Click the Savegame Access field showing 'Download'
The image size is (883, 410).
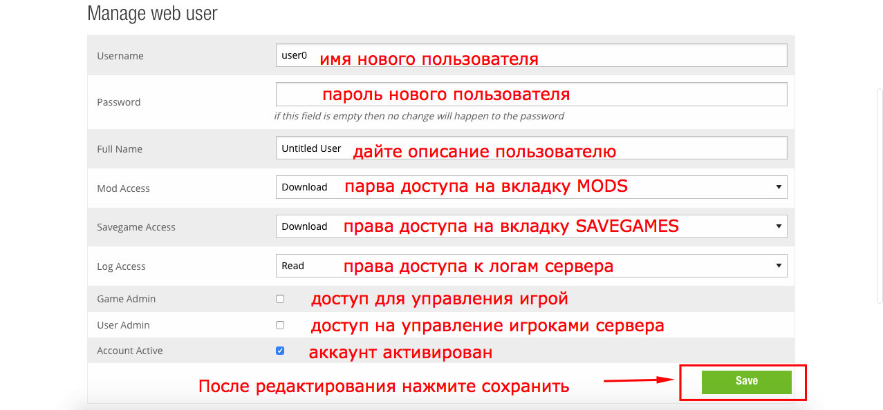point(304,226)
